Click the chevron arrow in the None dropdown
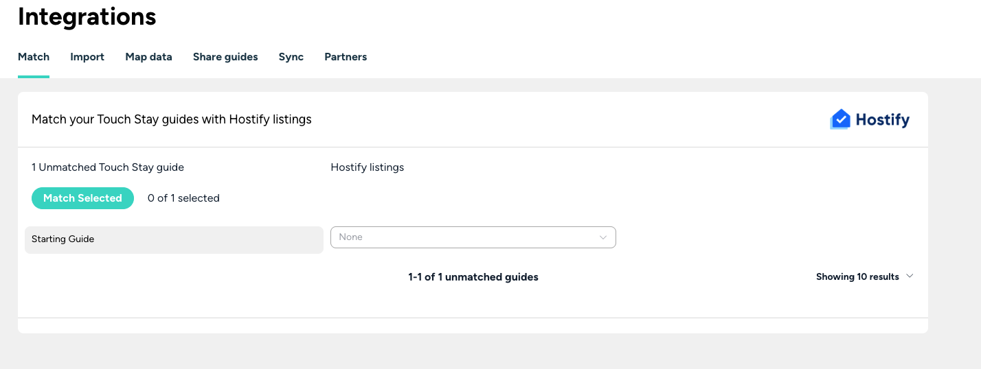981x369 pixels. pyautogui.click(x=603, y=237)
